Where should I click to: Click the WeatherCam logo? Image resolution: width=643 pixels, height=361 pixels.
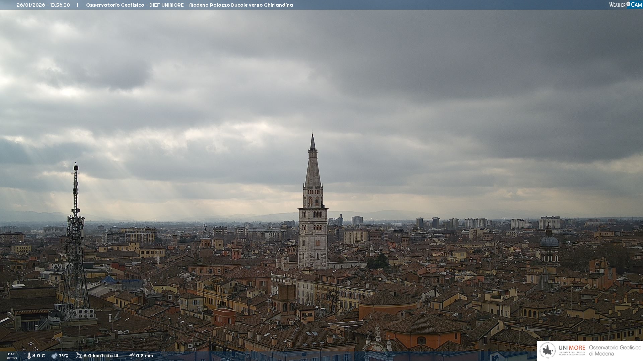coord(625,5)
